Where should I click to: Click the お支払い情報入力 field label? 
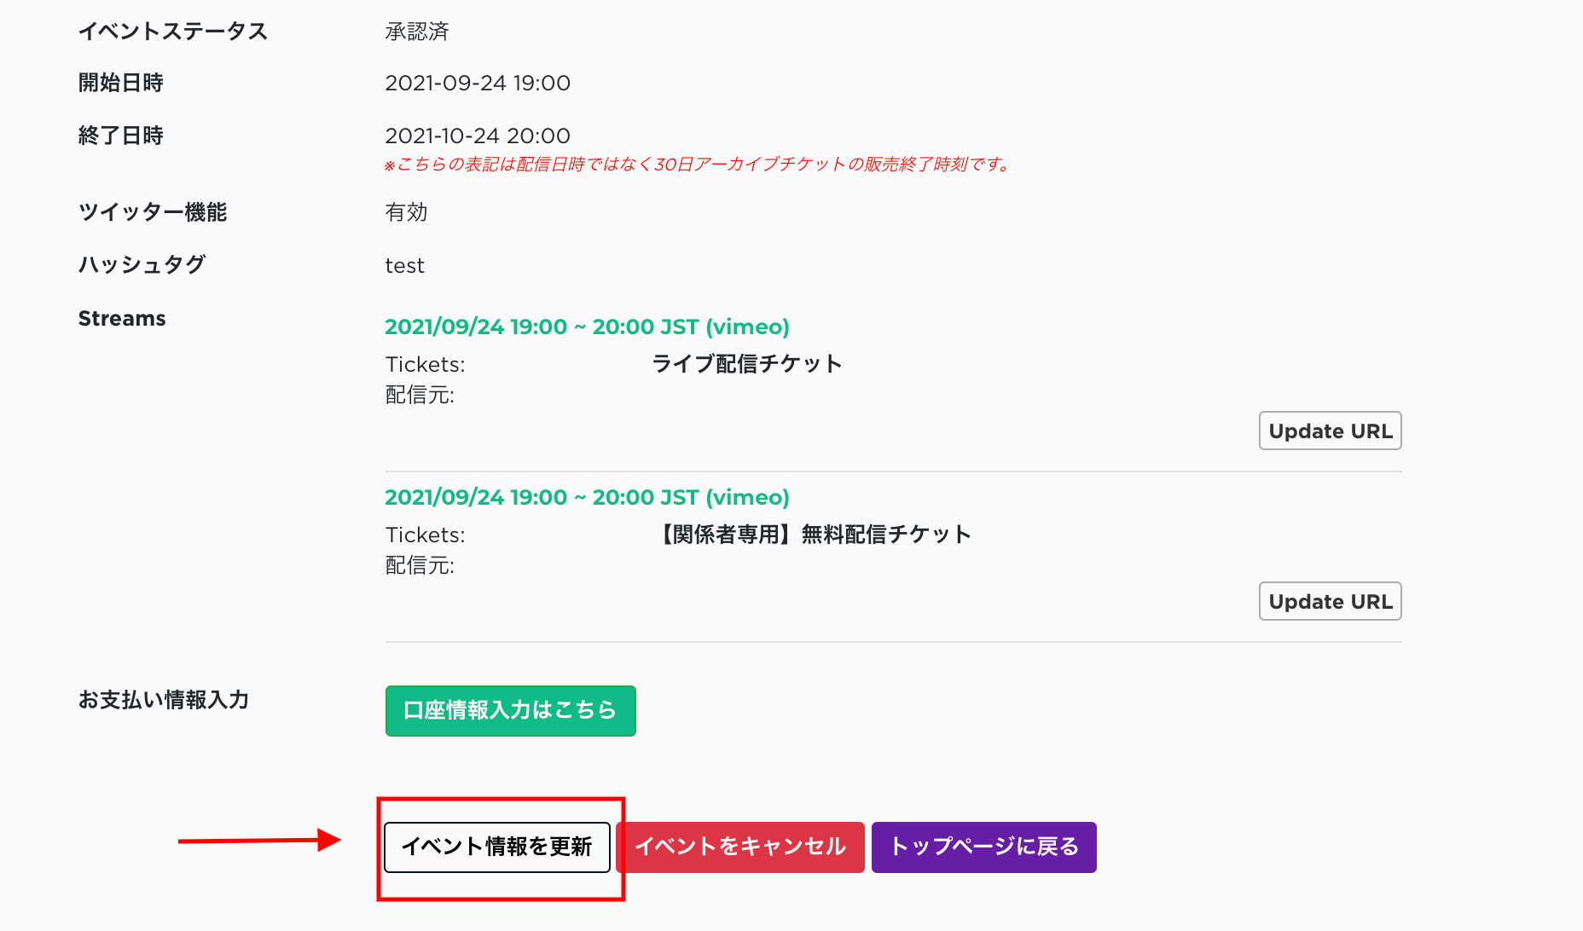tap(164, 700)
